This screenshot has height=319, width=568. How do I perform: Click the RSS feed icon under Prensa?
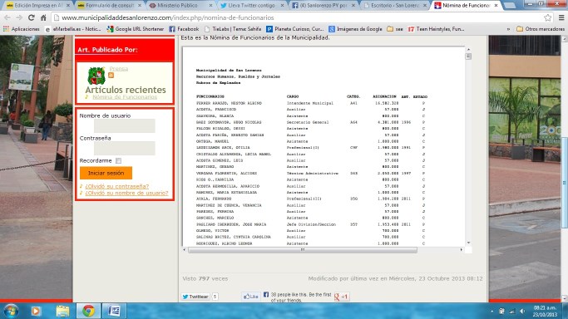tap(111, 76)
